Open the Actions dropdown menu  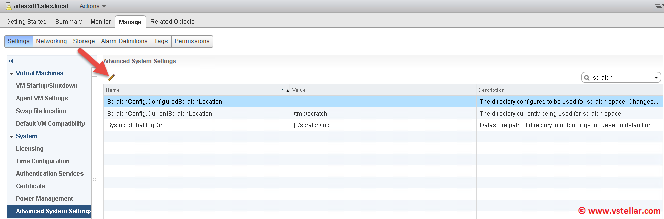click(x=93, y=6)
